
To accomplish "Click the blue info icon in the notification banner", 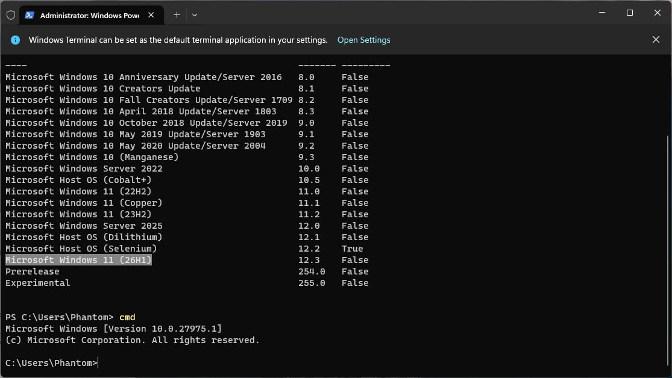I will coord(14,40).
